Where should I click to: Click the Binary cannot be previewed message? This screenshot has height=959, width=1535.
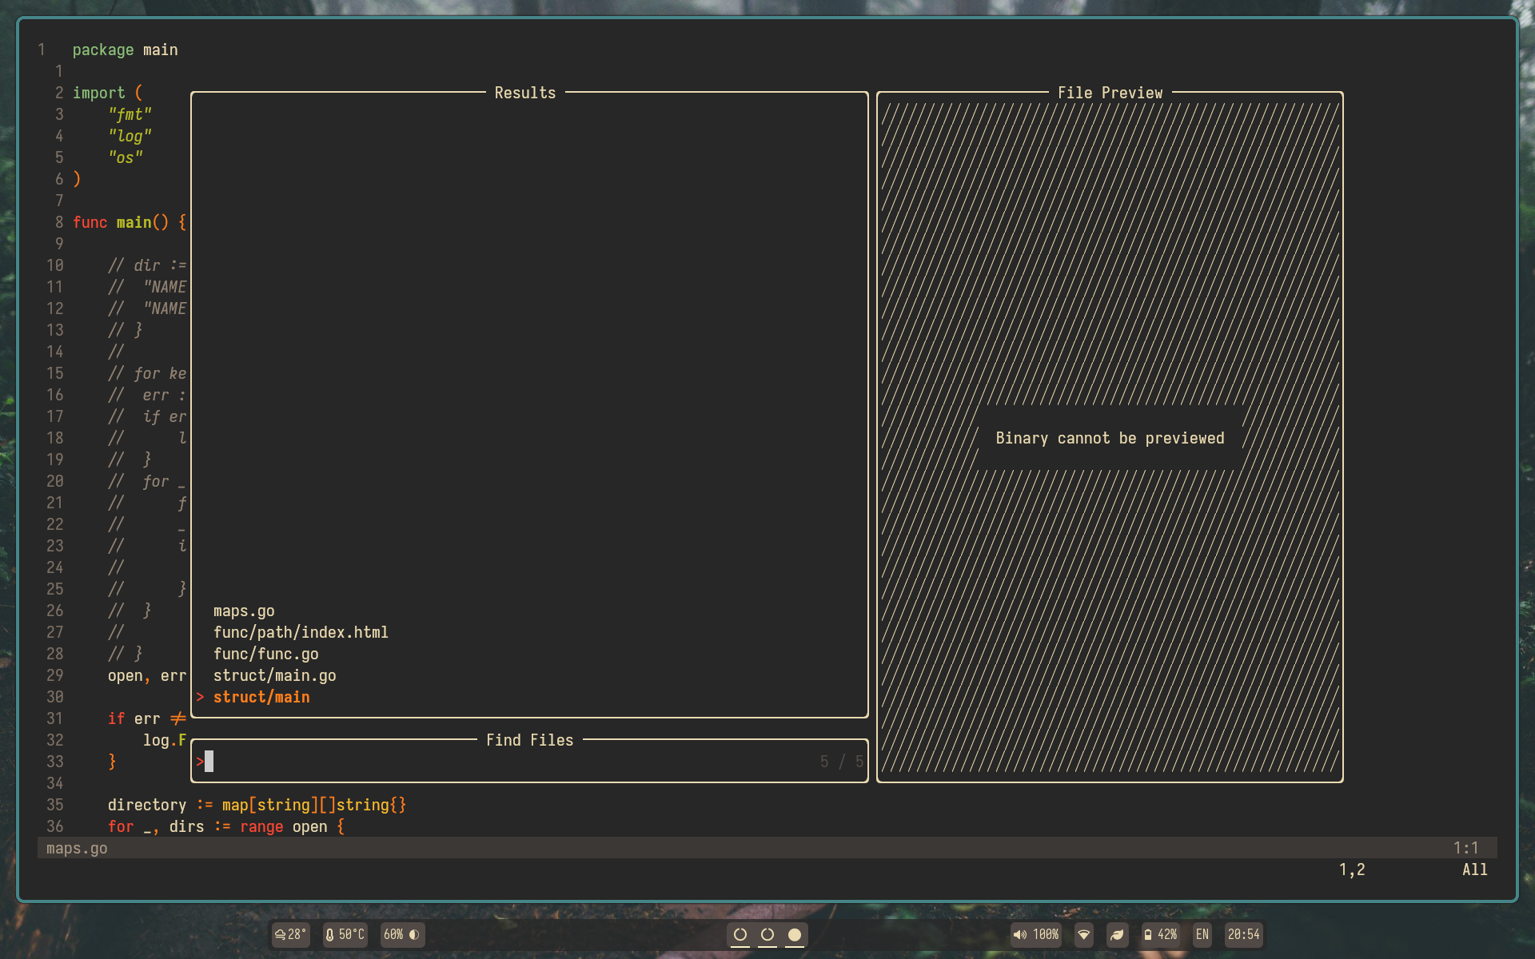[x=1109, y=438]
